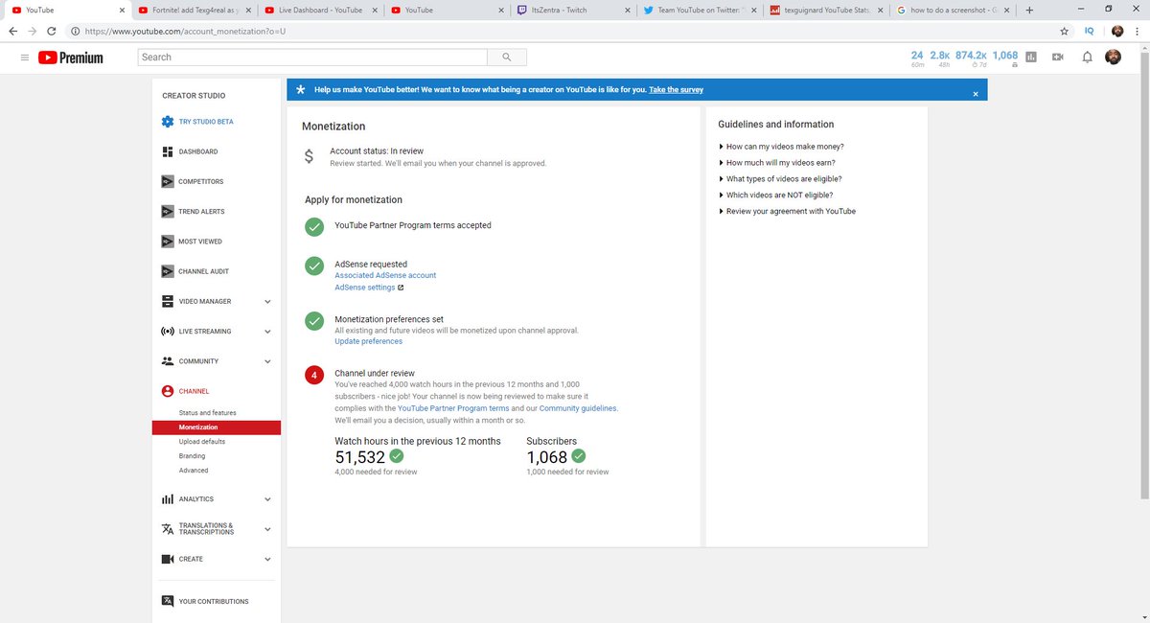
Task: Expand the Create section
Action: (267, 559)
